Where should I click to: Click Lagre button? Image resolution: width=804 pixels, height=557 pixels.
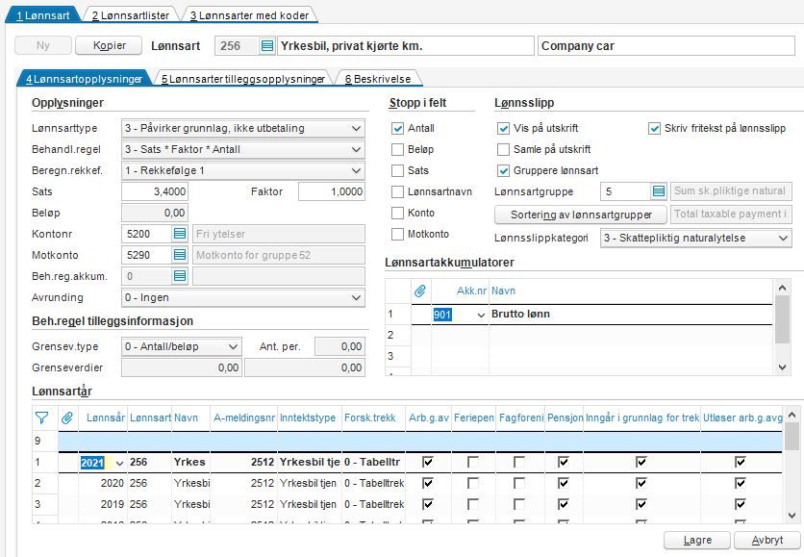(697, 540)
